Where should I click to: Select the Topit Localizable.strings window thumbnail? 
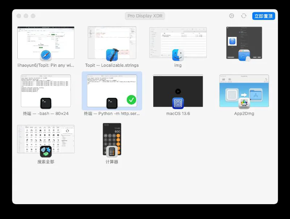point(112,43)
